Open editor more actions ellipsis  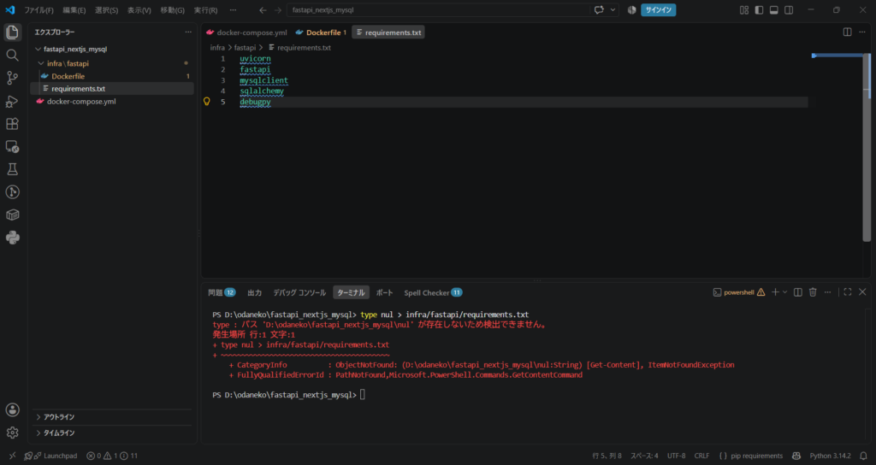[x=862, y=32]
